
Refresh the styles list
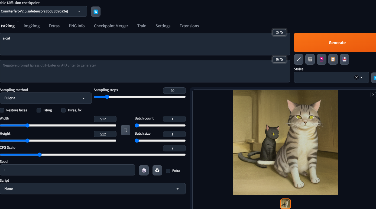click(x=374, y=78)
